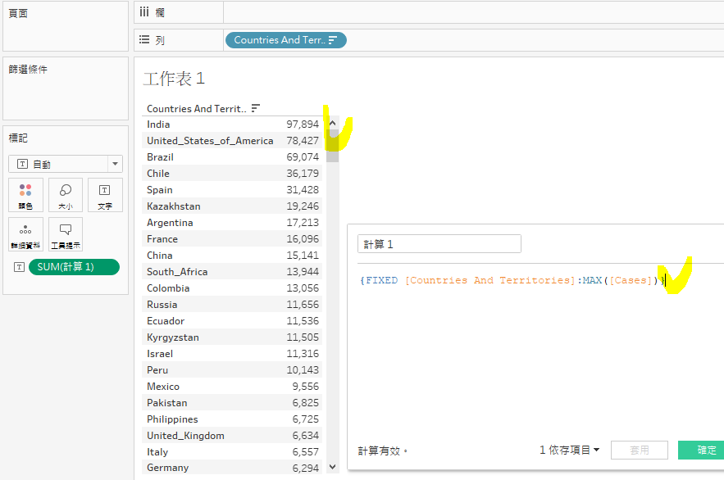The image size is (724, 480).
Task: Click the value 19,246
Action: pyautogui.click(x=303, y=206)
